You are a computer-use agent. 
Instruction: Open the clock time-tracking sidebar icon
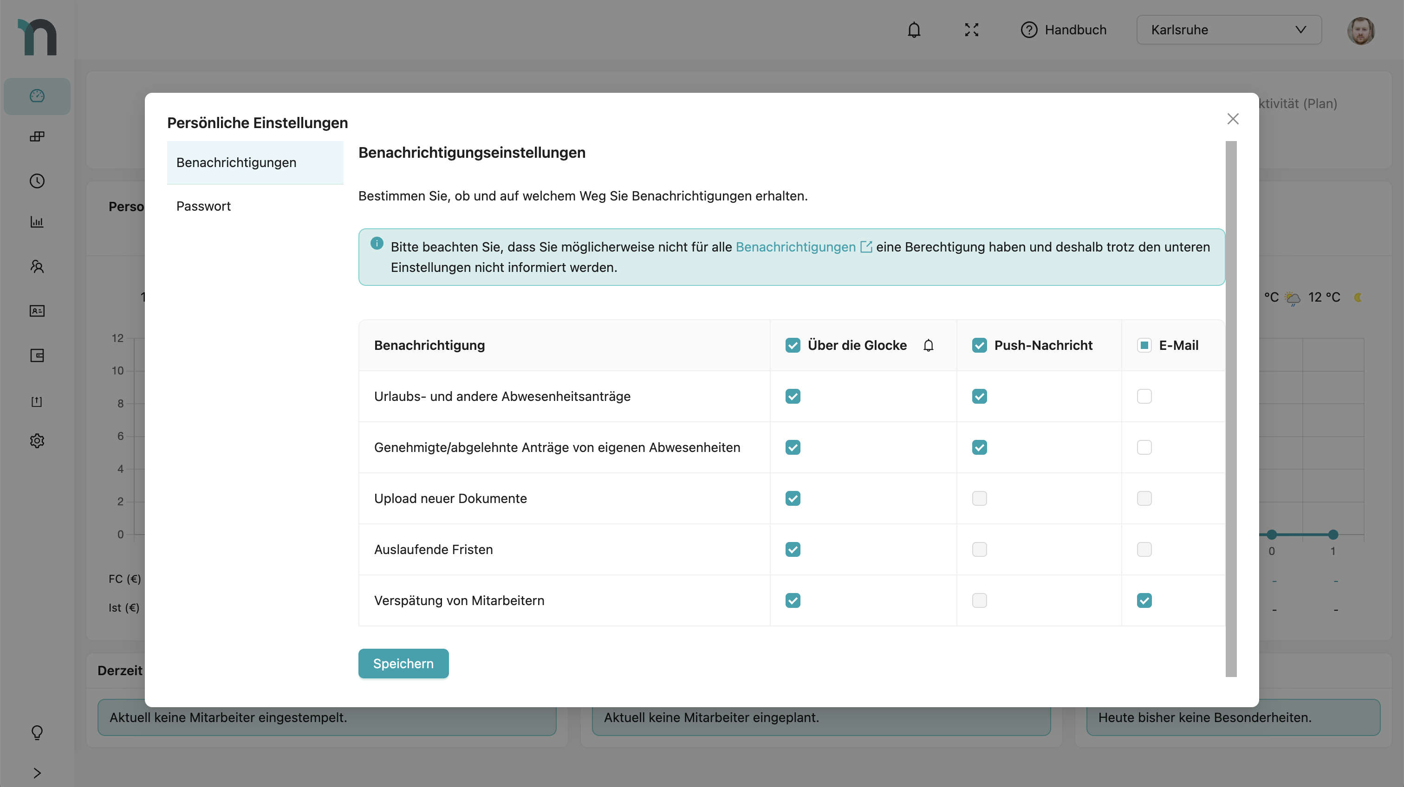click(37, 181)
